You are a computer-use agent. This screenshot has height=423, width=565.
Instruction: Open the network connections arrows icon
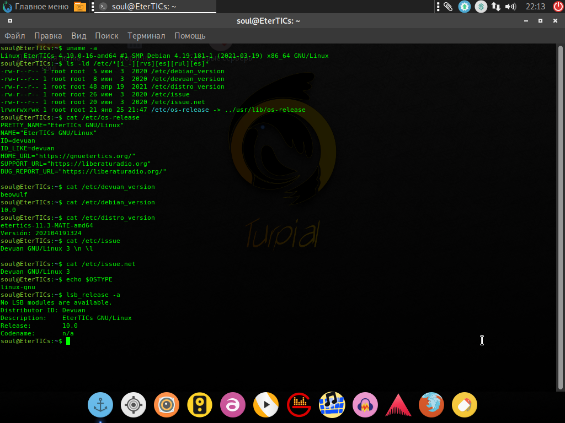click(x=496, y=7)
